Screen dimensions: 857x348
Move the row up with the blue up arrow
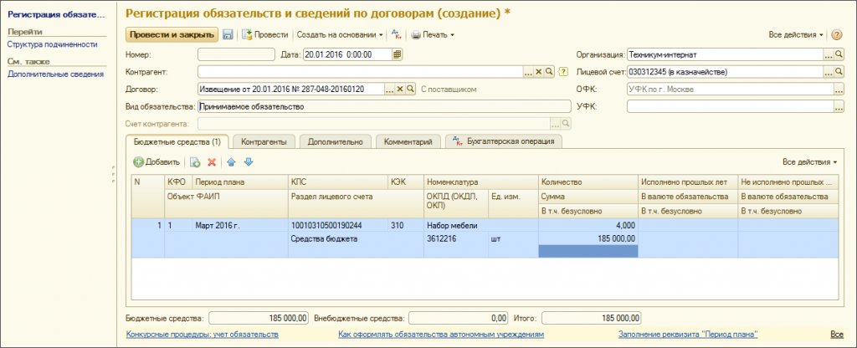pos(231,162)
